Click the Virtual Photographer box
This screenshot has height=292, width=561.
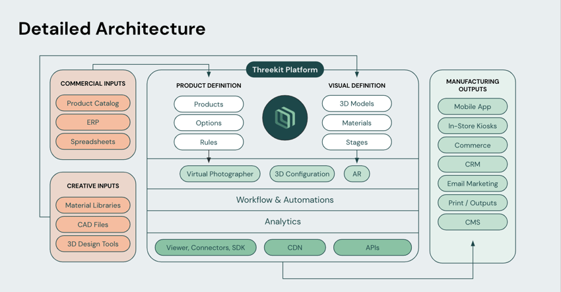[x=220, y=174]
